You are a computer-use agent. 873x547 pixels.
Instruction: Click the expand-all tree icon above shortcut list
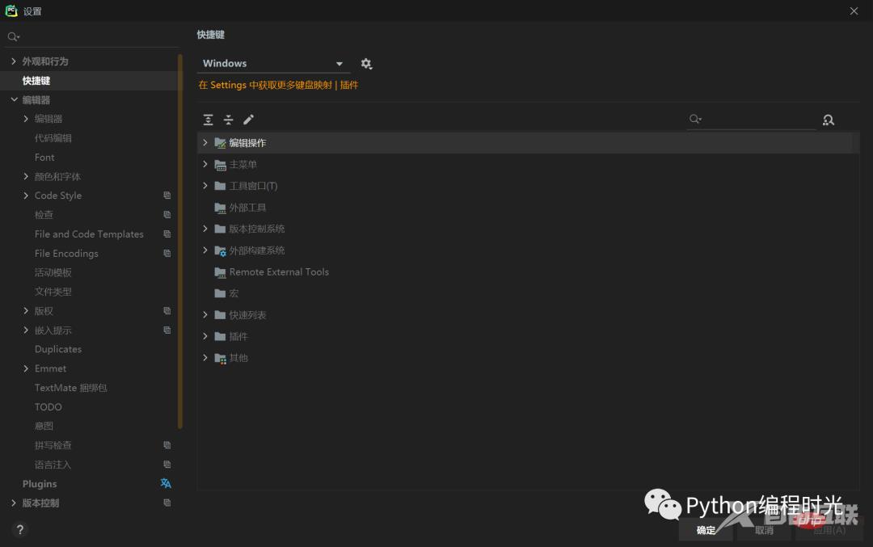209,119
